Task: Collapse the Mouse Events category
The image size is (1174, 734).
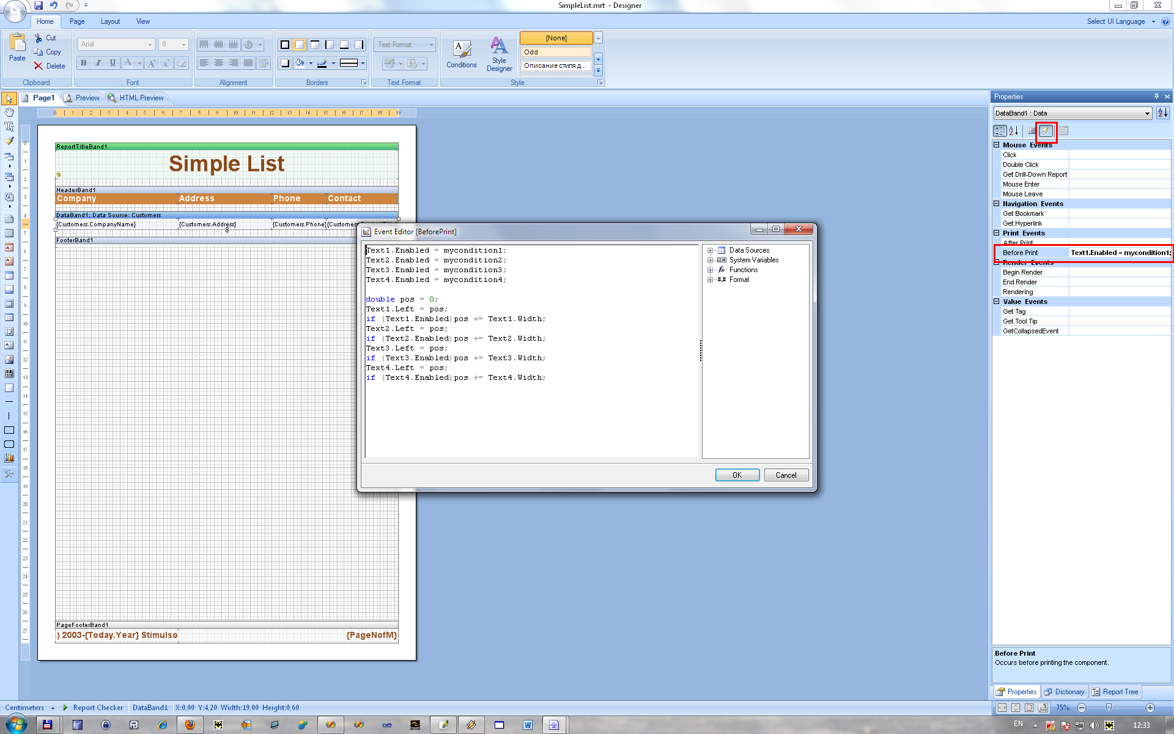Action: click(x=996, y=145)
